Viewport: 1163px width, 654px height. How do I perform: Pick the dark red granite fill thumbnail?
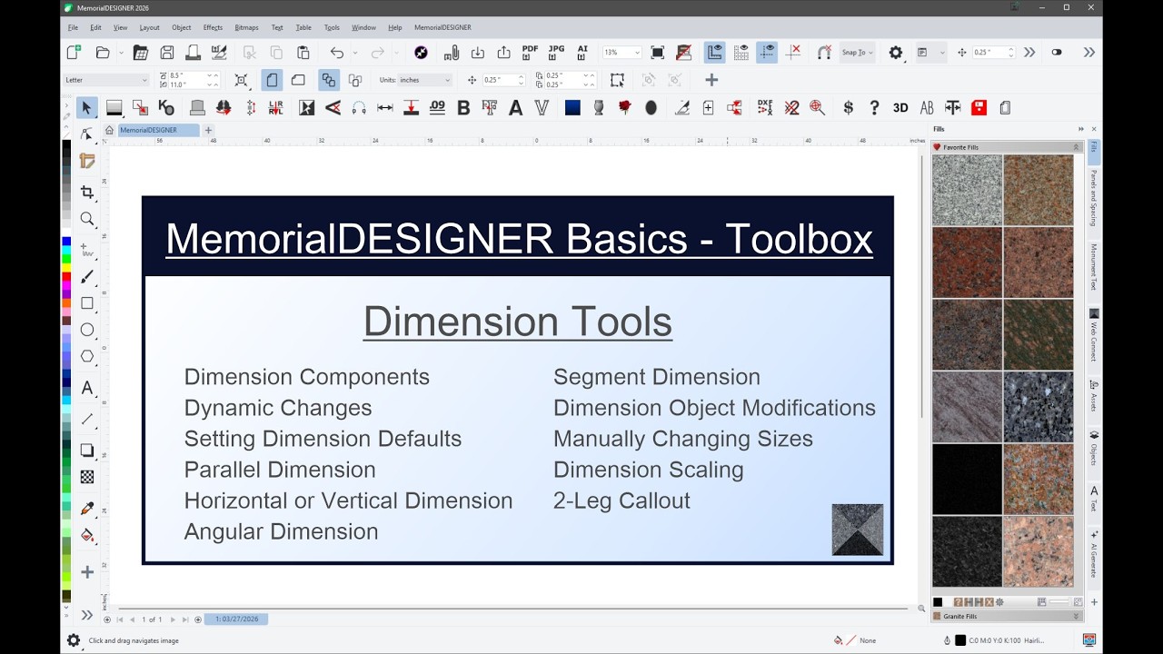click(967, 263)
